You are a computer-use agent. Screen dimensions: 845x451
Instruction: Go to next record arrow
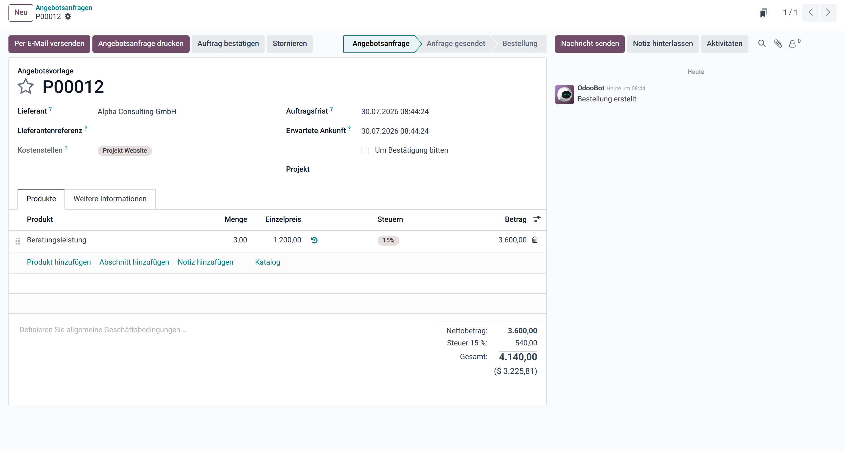[828, 12]
